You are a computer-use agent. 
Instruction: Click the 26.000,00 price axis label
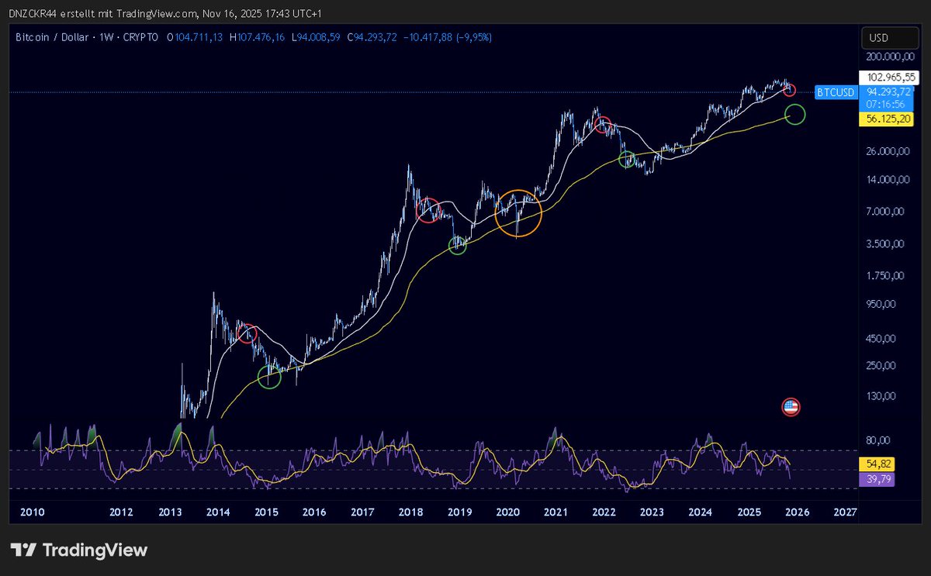(x=889, y=151)
